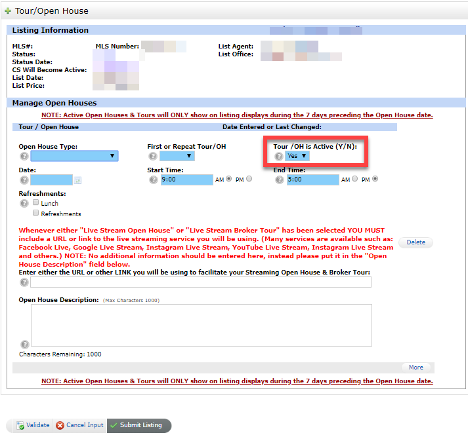Viewport: 468px width, 435px height.
Task: Click help icon next to End Time
Action: pyautogui.click(x=279, y=180)
